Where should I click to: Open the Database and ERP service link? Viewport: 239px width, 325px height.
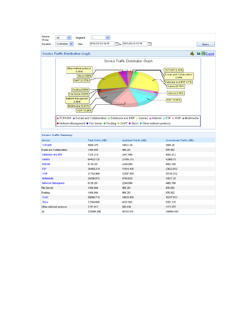click(52, 155)
